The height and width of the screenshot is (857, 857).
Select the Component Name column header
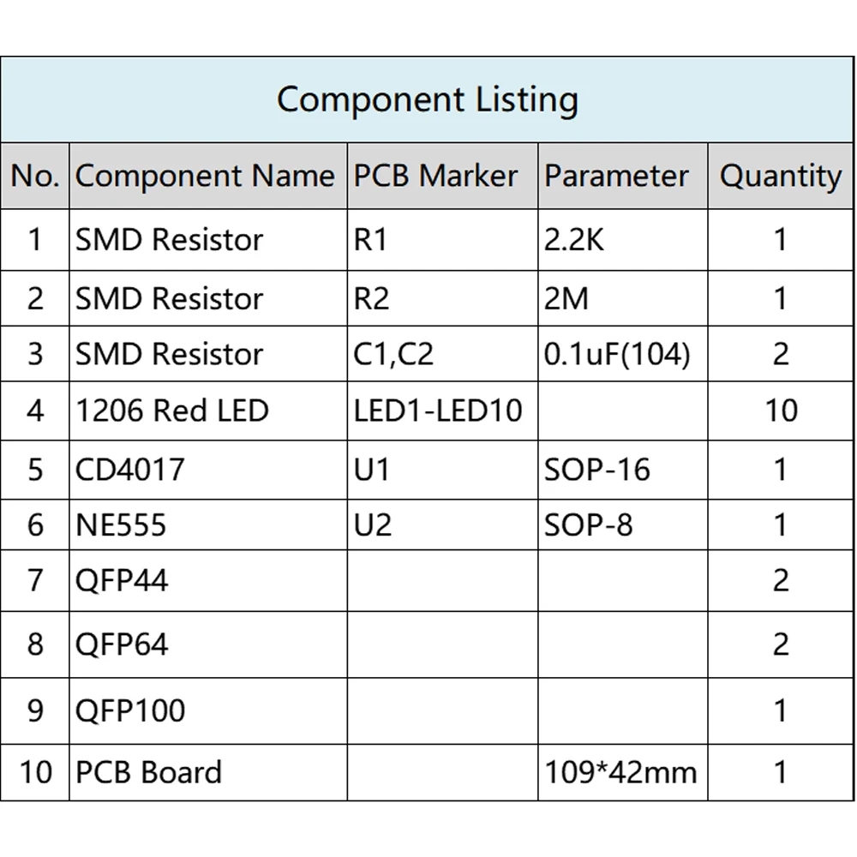[205, 176]
